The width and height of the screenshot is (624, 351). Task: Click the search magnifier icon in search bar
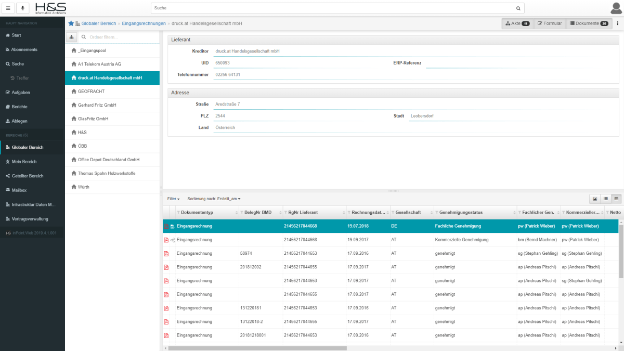click(x=518, y=8)
